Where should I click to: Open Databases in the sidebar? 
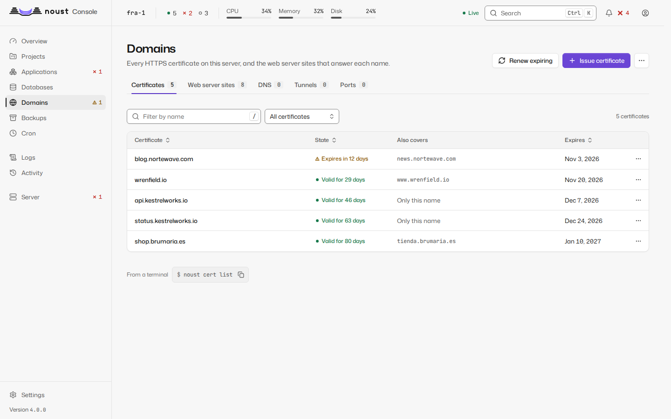pyautogui.click(x=56, y=87)
